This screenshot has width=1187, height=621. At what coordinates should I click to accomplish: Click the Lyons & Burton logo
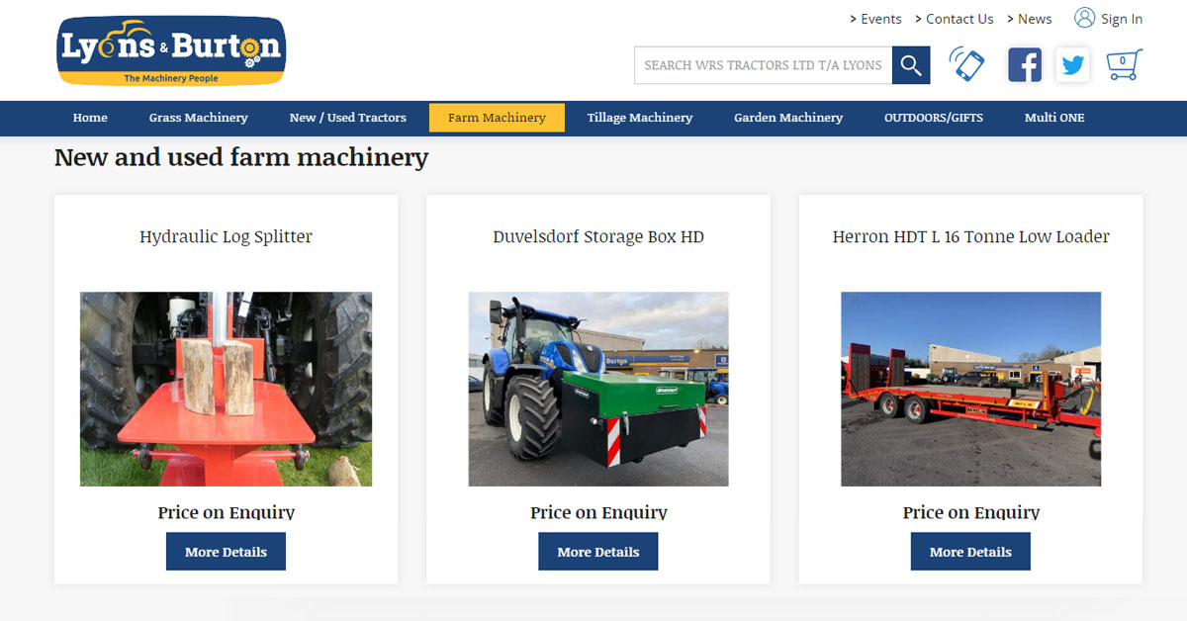(171, 50)
